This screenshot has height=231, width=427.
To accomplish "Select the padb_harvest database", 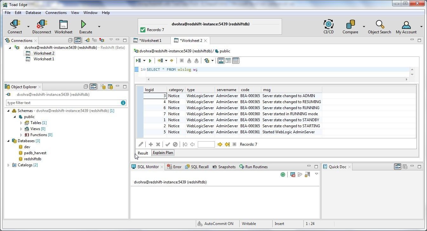I will tap(35, 153).
